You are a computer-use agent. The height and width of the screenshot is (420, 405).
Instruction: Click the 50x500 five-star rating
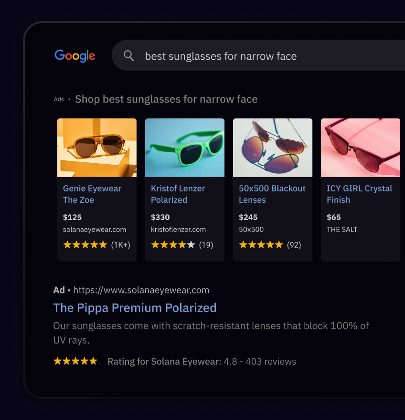click(x=261, y=245)
